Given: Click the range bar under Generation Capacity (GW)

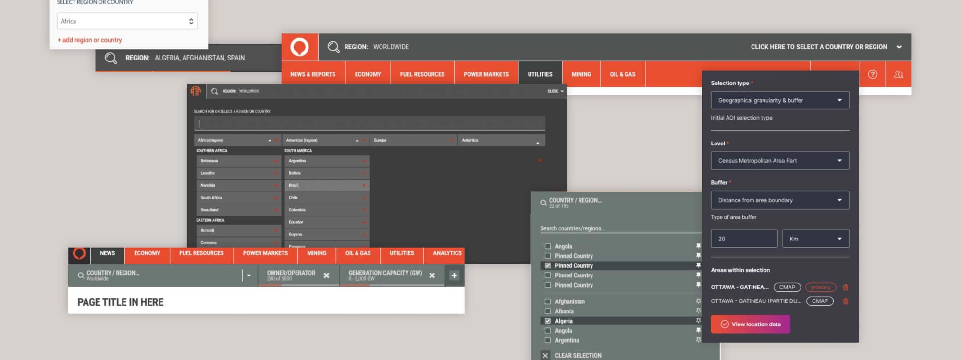Looking at the screenshot, I should coord(392,285).
